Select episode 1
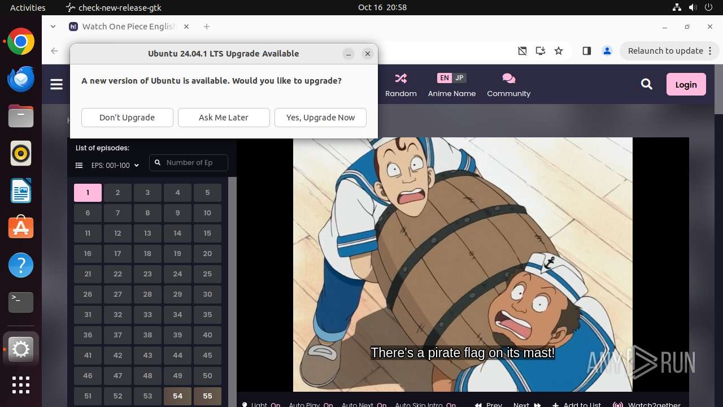Viewport: 723px width, 407px height. (88, 193)
